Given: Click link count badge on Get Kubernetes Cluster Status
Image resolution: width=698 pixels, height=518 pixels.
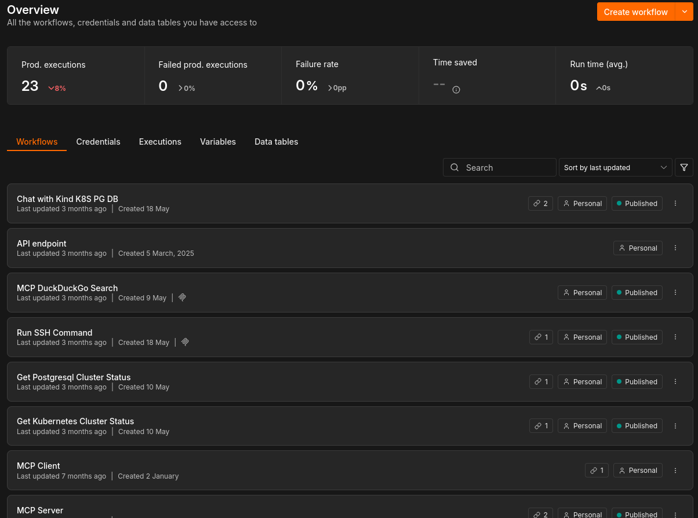Looking at the screenshot, I should tap(541, 425).
